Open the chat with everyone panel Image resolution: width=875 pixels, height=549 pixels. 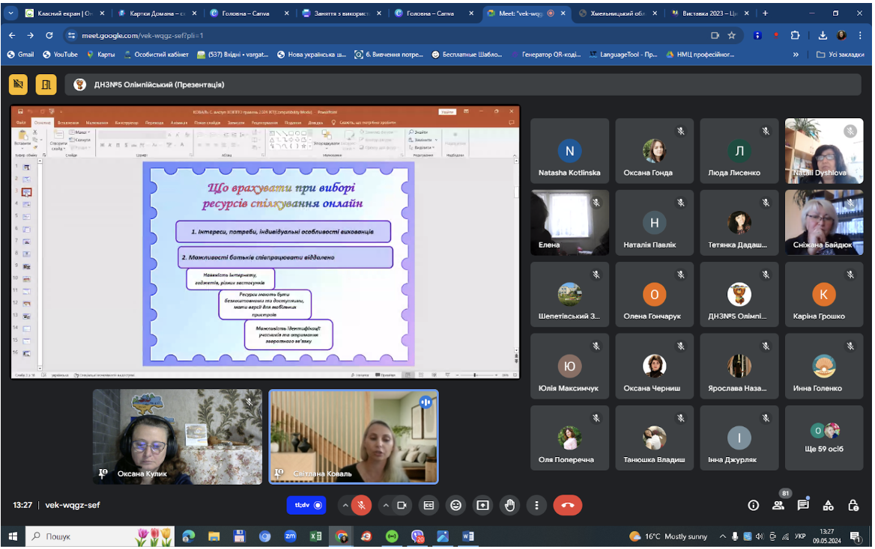coord(803,505)
